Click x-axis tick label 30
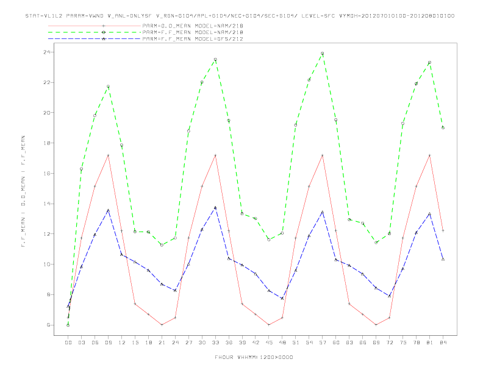The height and width of the screenshot is (373, 483). (202, 343)
